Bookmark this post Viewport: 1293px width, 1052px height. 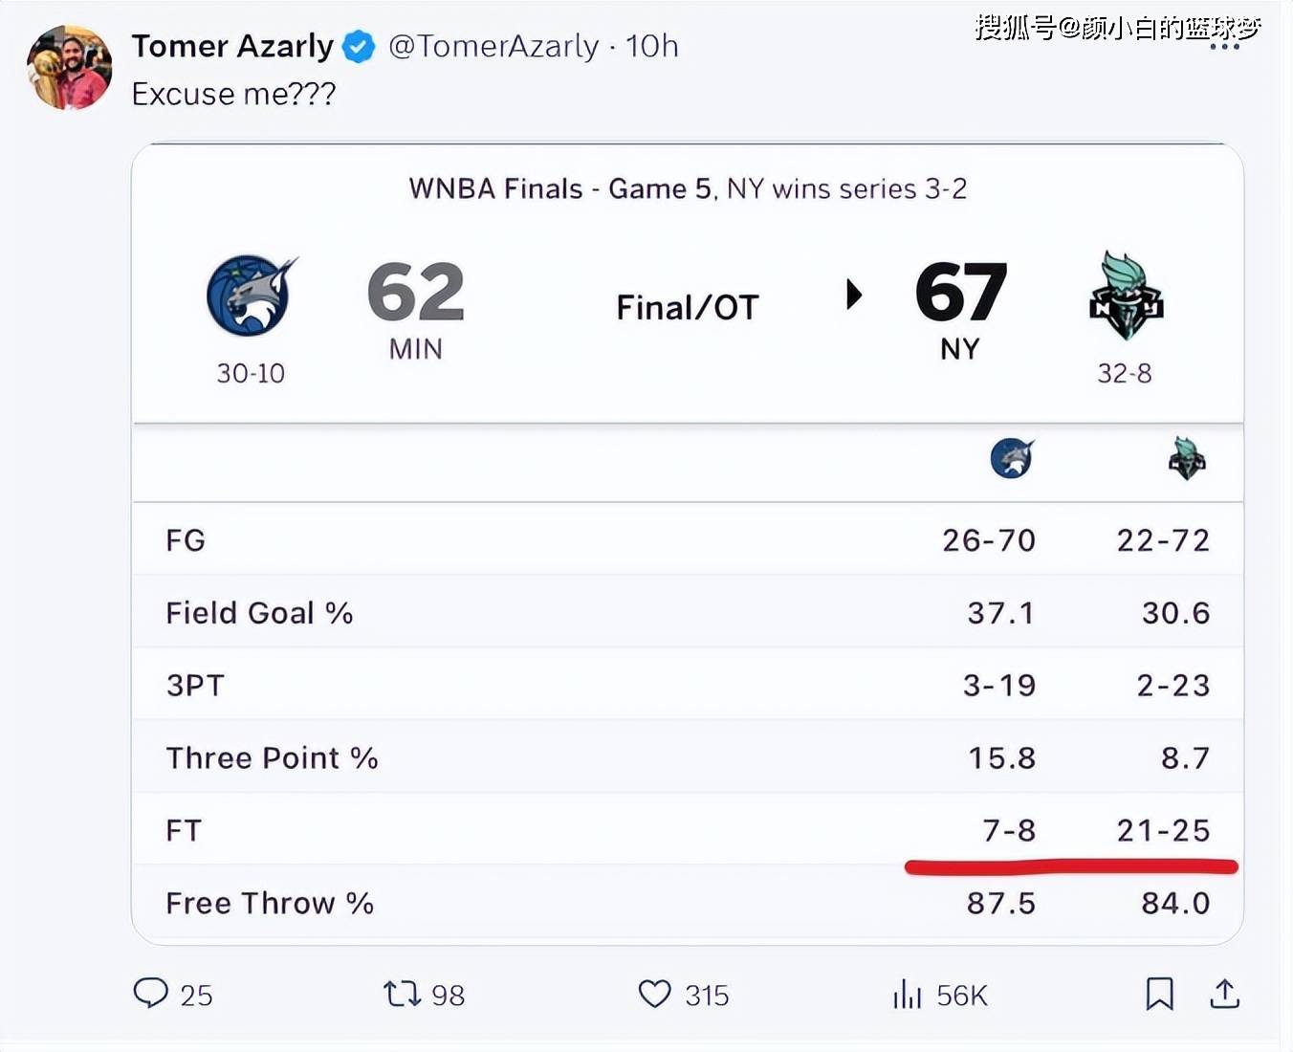1159,994
